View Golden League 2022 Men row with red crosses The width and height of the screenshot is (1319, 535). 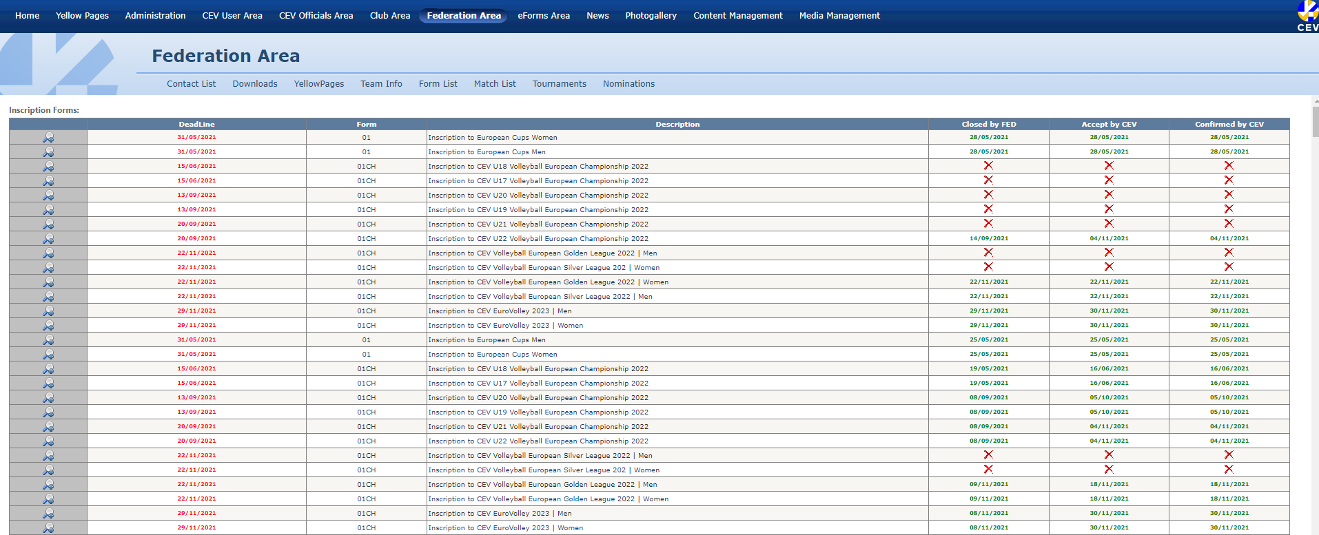click(x=649, y=253)
